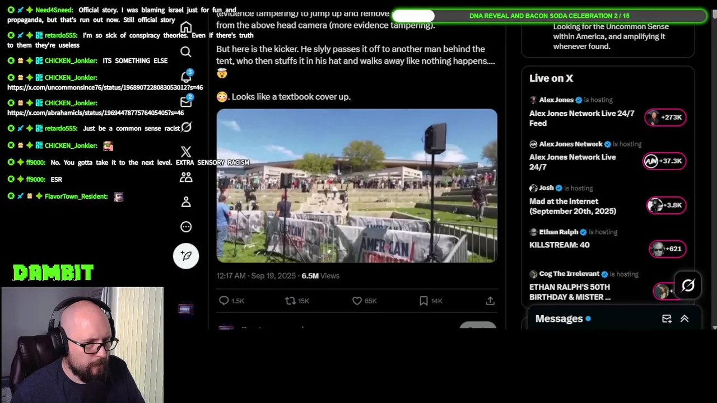717x403 pixels.
Task: Open Communities people icon in sidebar
Action: [x=186, y=177]
